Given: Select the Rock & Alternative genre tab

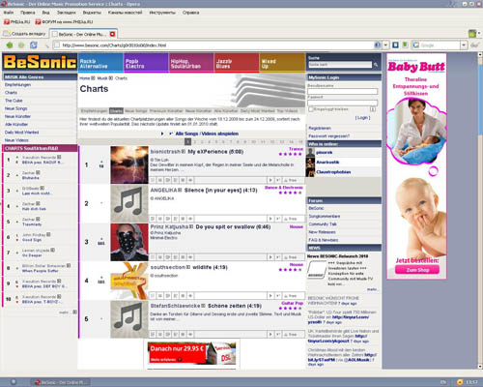Looking at the screenshot, I should (x=100, y=63).
